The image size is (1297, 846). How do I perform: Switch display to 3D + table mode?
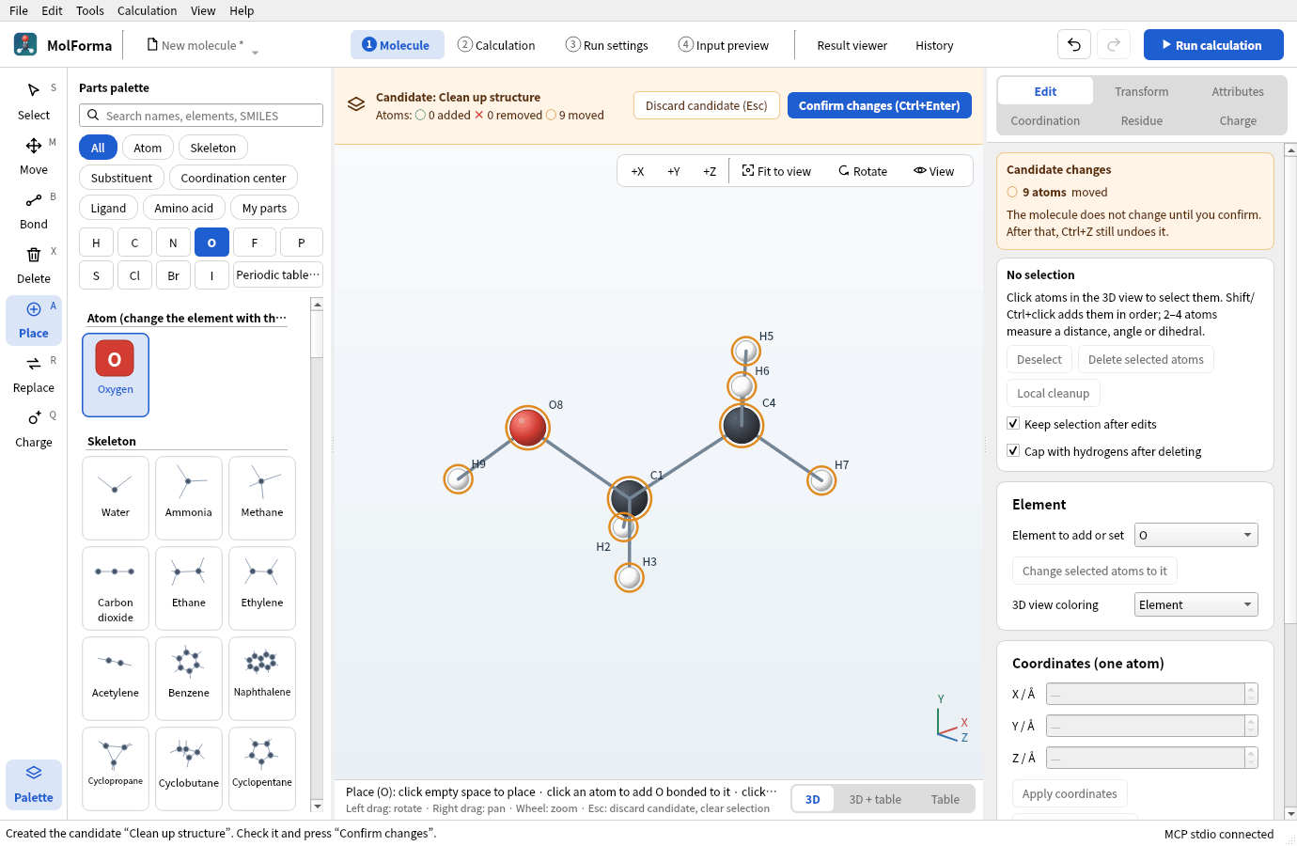[875, 799]
